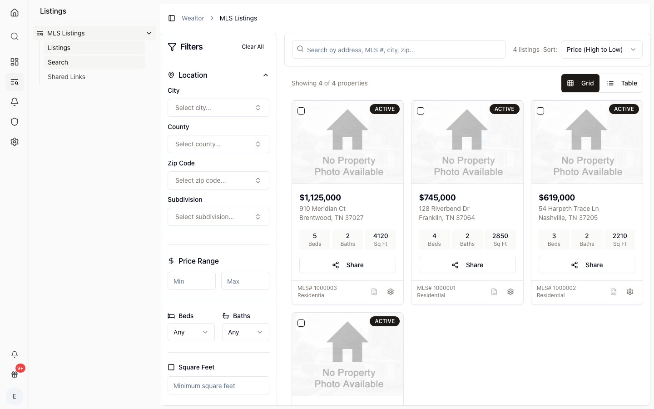Open the Select subdivision dropdown
Viewport: 654px width, 409px height.
tap(218, 217)
